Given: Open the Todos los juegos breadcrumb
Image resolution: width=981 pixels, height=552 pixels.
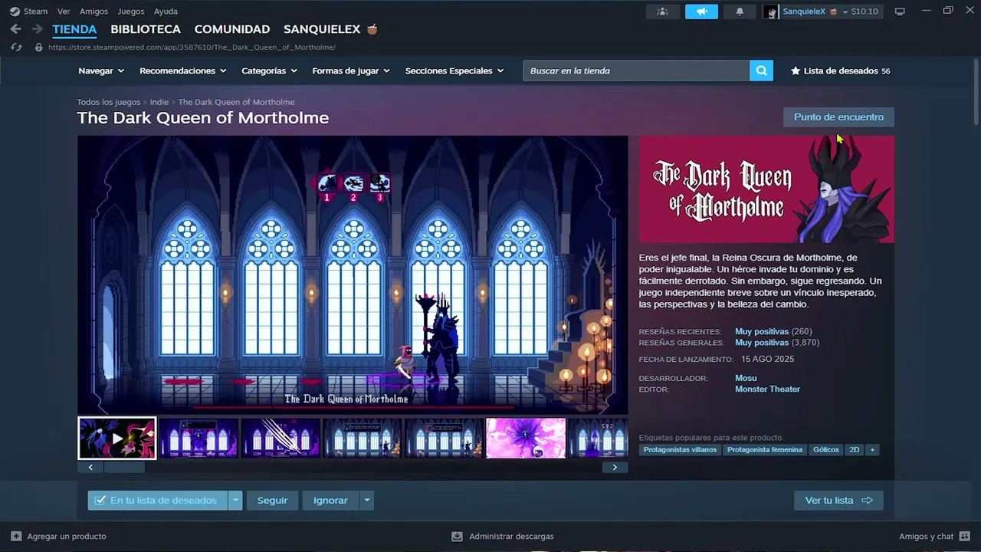Looking at the screenshot, I should [109, 102].
